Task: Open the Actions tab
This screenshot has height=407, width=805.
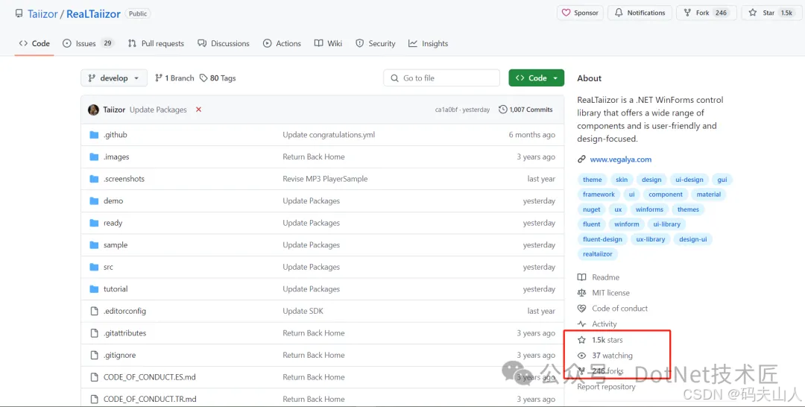Action: [282, 44]
